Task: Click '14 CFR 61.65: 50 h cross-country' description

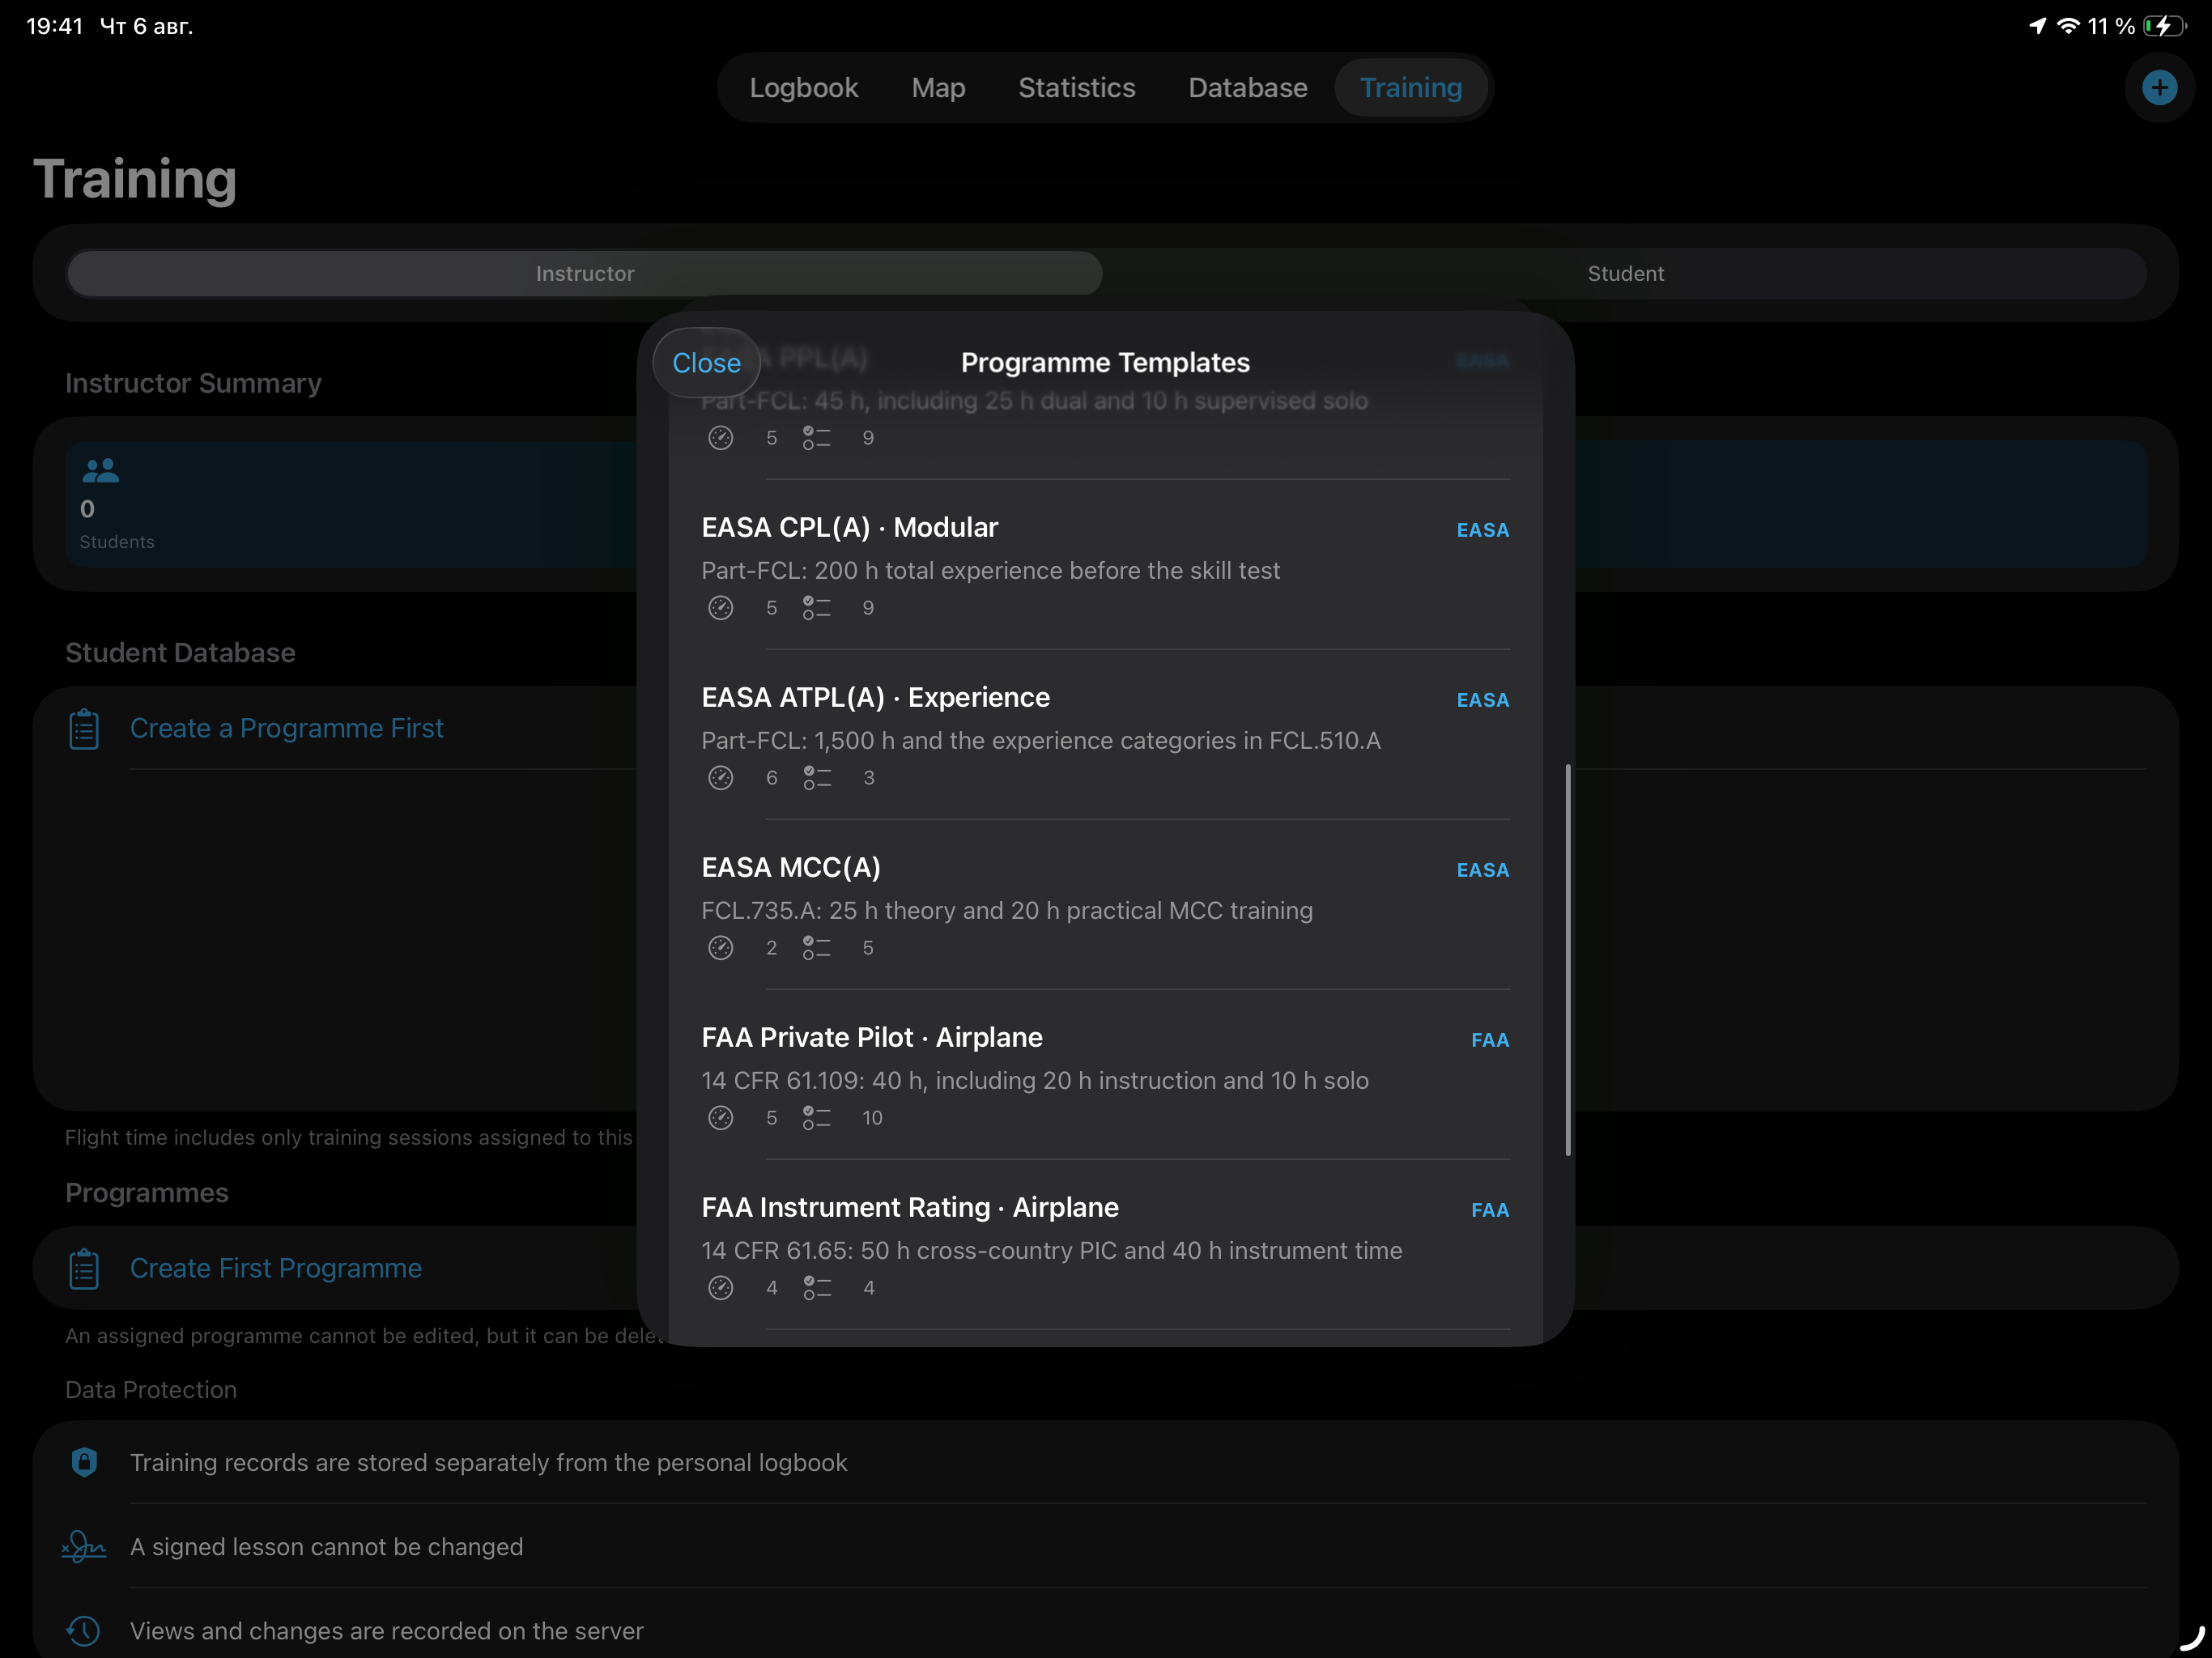Action: pos(1051,1251)
